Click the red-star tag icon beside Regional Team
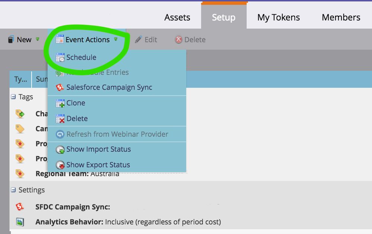This screenshot has width=372, height=234. click(x=20, y=174)
